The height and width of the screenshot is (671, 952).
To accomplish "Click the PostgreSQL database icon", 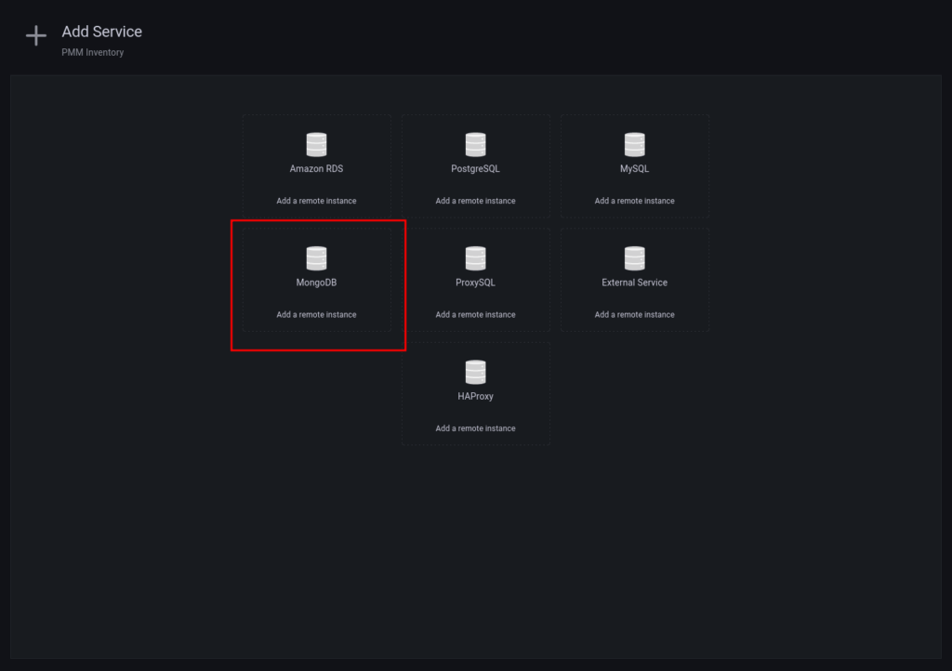I will point(475,144).
